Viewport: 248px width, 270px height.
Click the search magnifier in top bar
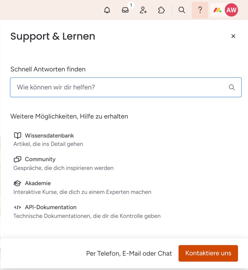(182, 10)
